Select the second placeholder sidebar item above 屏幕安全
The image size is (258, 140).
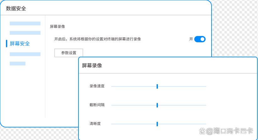[x=25, y=33]
